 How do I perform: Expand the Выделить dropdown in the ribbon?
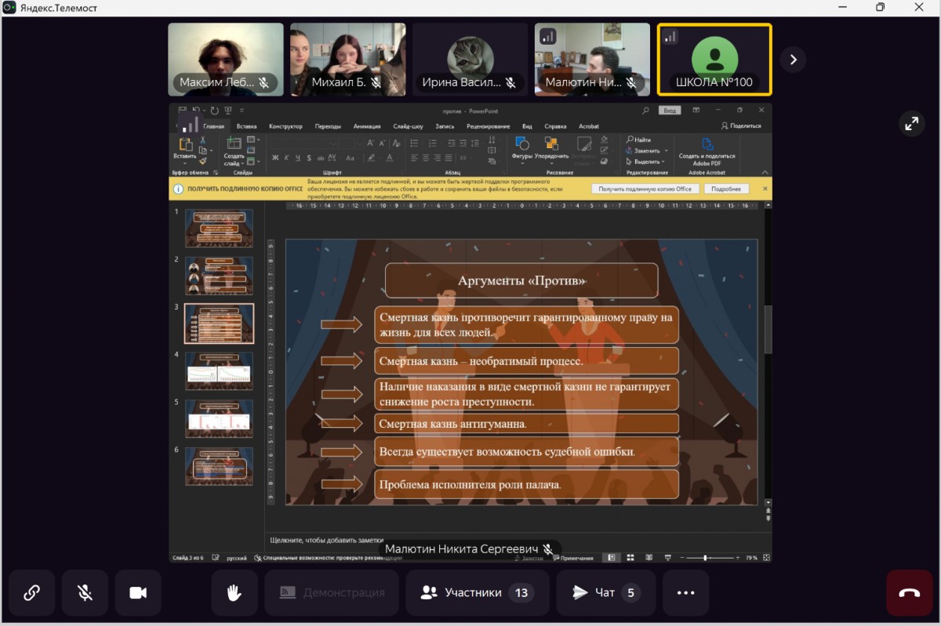pyautogui.click(x=648, y=161)
